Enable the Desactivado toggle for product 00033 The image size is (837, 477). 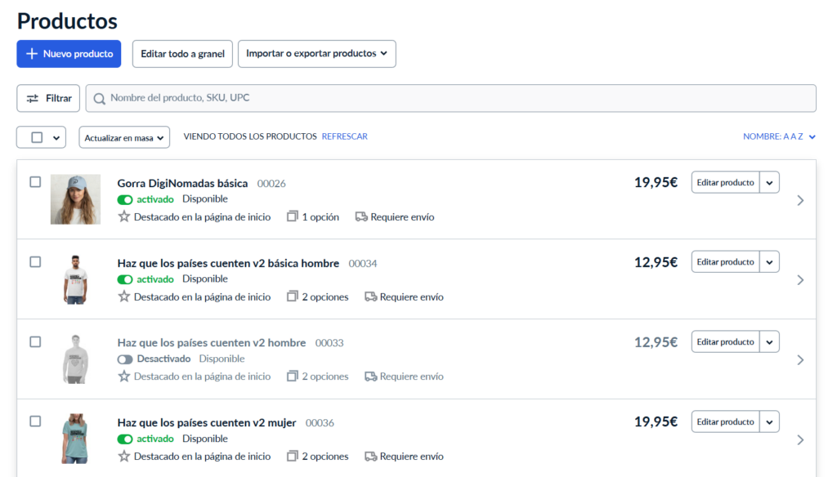click(x=125, y=359)
